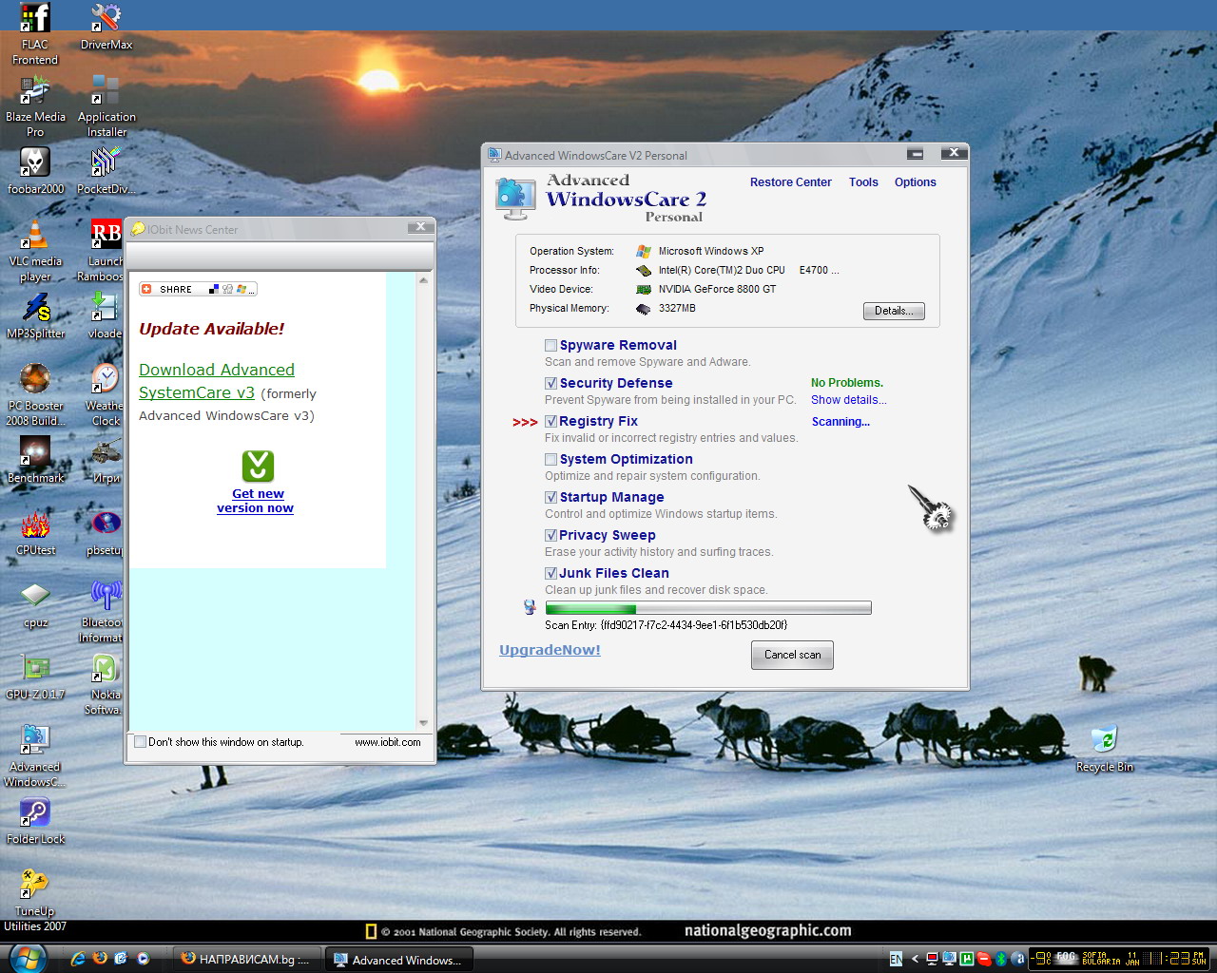Click the UpgradeNow! link
Screen dimensions: 1217x973
click(x=550, y=650)
